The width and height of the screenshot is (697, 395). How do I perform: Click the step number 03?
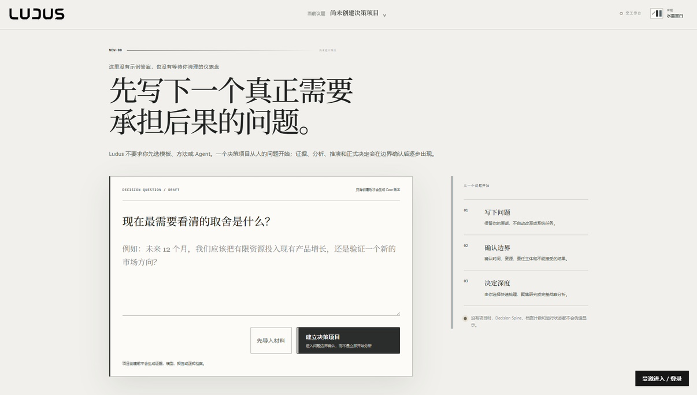(x=466, y=281)
